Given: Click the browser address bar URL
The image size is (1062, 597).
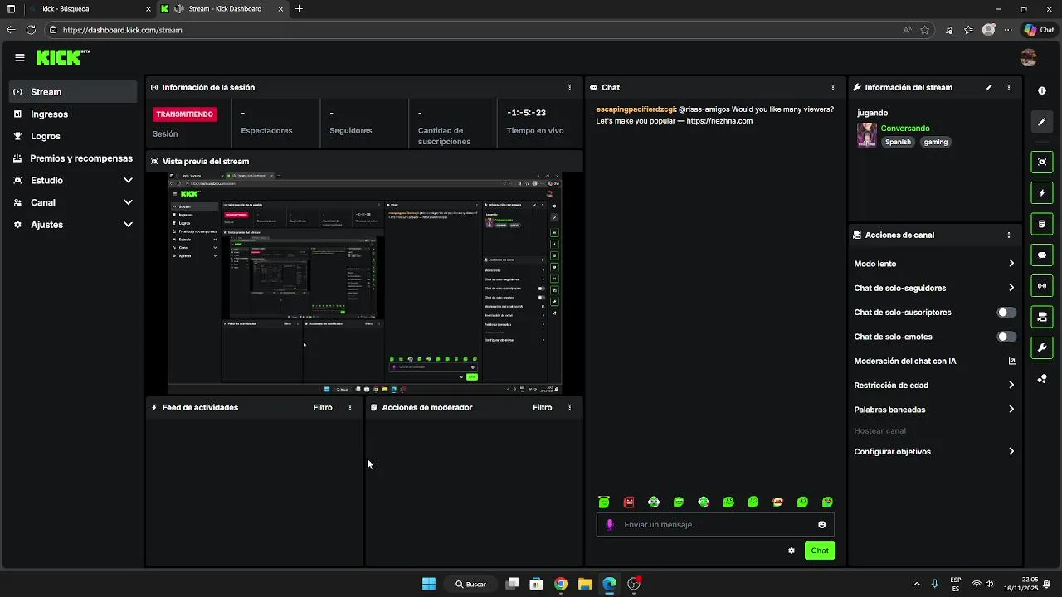Looking at the screenshot, I should click(122, 30).
